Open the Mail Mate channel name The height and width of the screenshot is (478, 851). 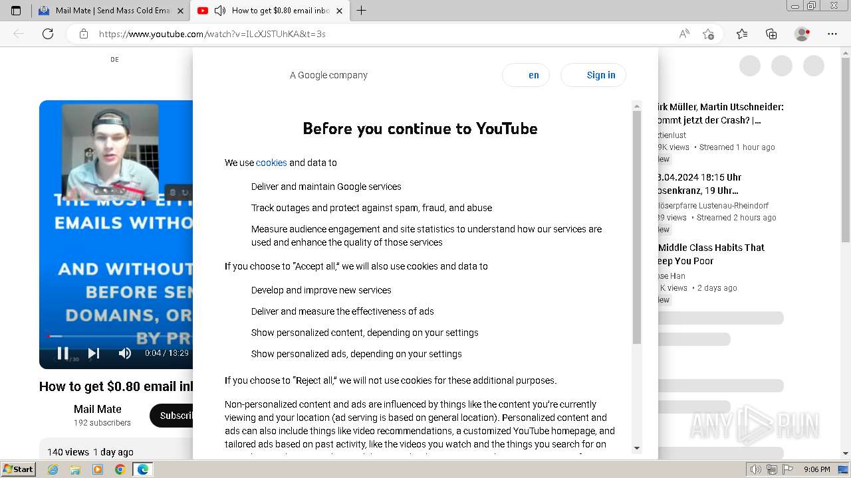coord(98,409)
